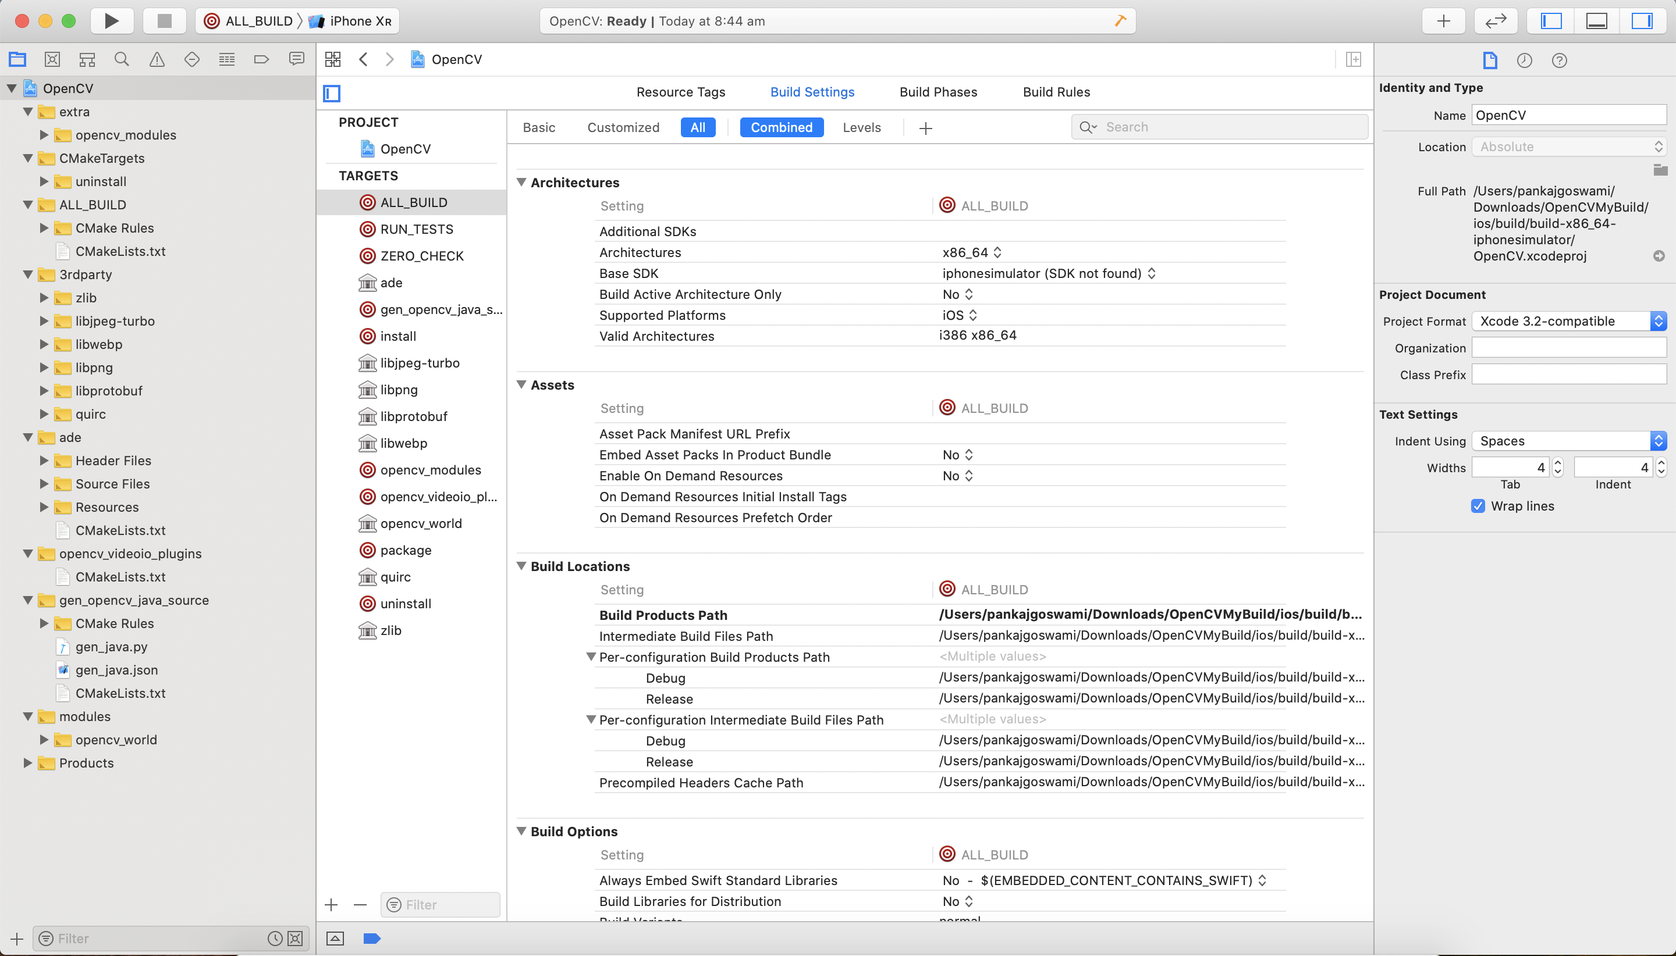
Task: Show the History inspector
Action: pyautogui.click(x=1525, y=60)
